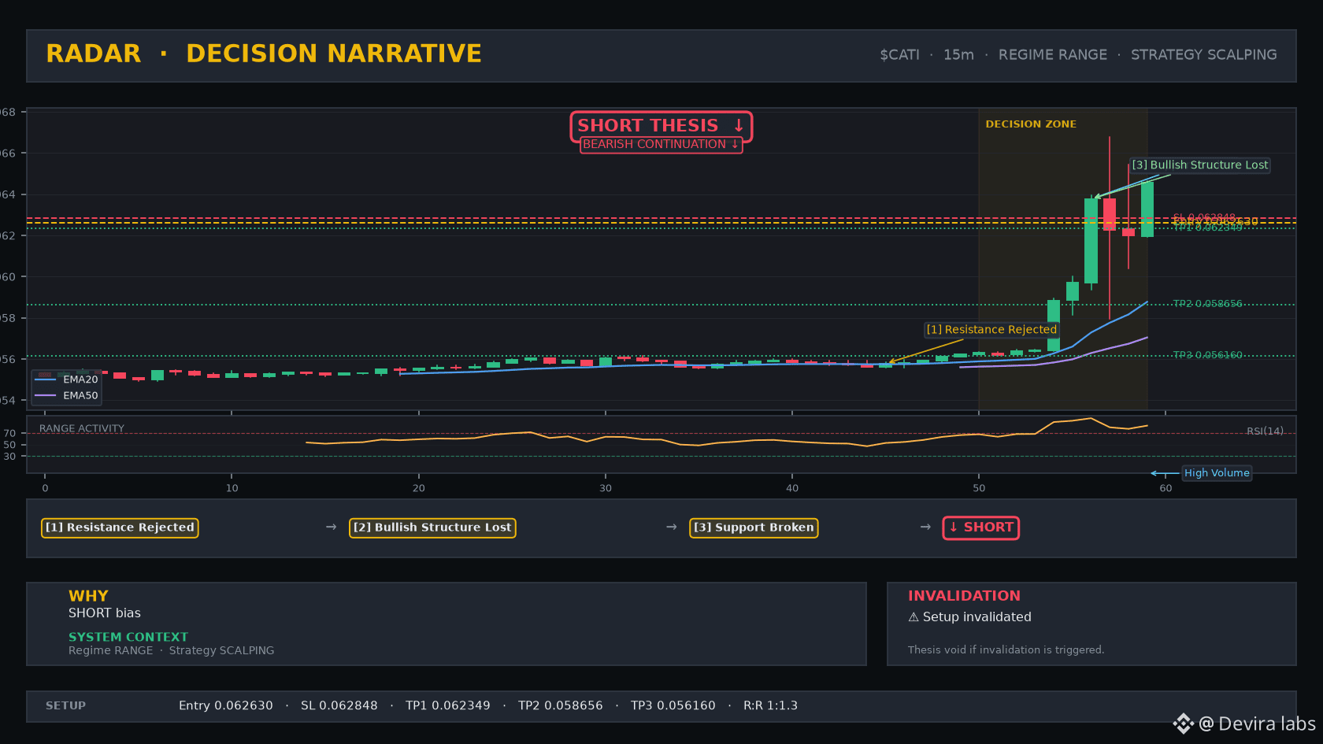Click the red SHORT decision button

[x=981, y=527]
